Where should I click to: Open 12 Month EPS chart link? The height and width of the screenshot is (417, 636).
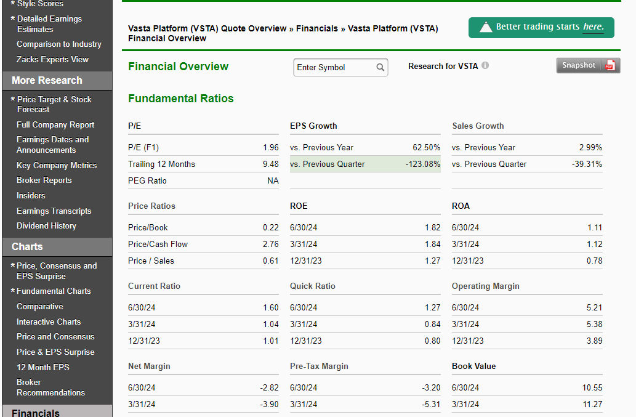pyautogui.click(x=42, y=367)
